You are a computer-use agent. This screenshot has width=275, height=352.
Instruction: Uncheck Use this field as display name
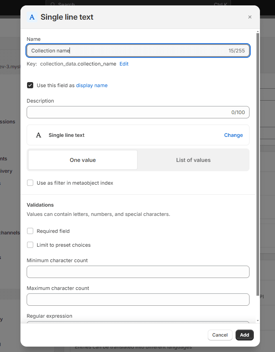pyautogui.click(x=30, y=85)
